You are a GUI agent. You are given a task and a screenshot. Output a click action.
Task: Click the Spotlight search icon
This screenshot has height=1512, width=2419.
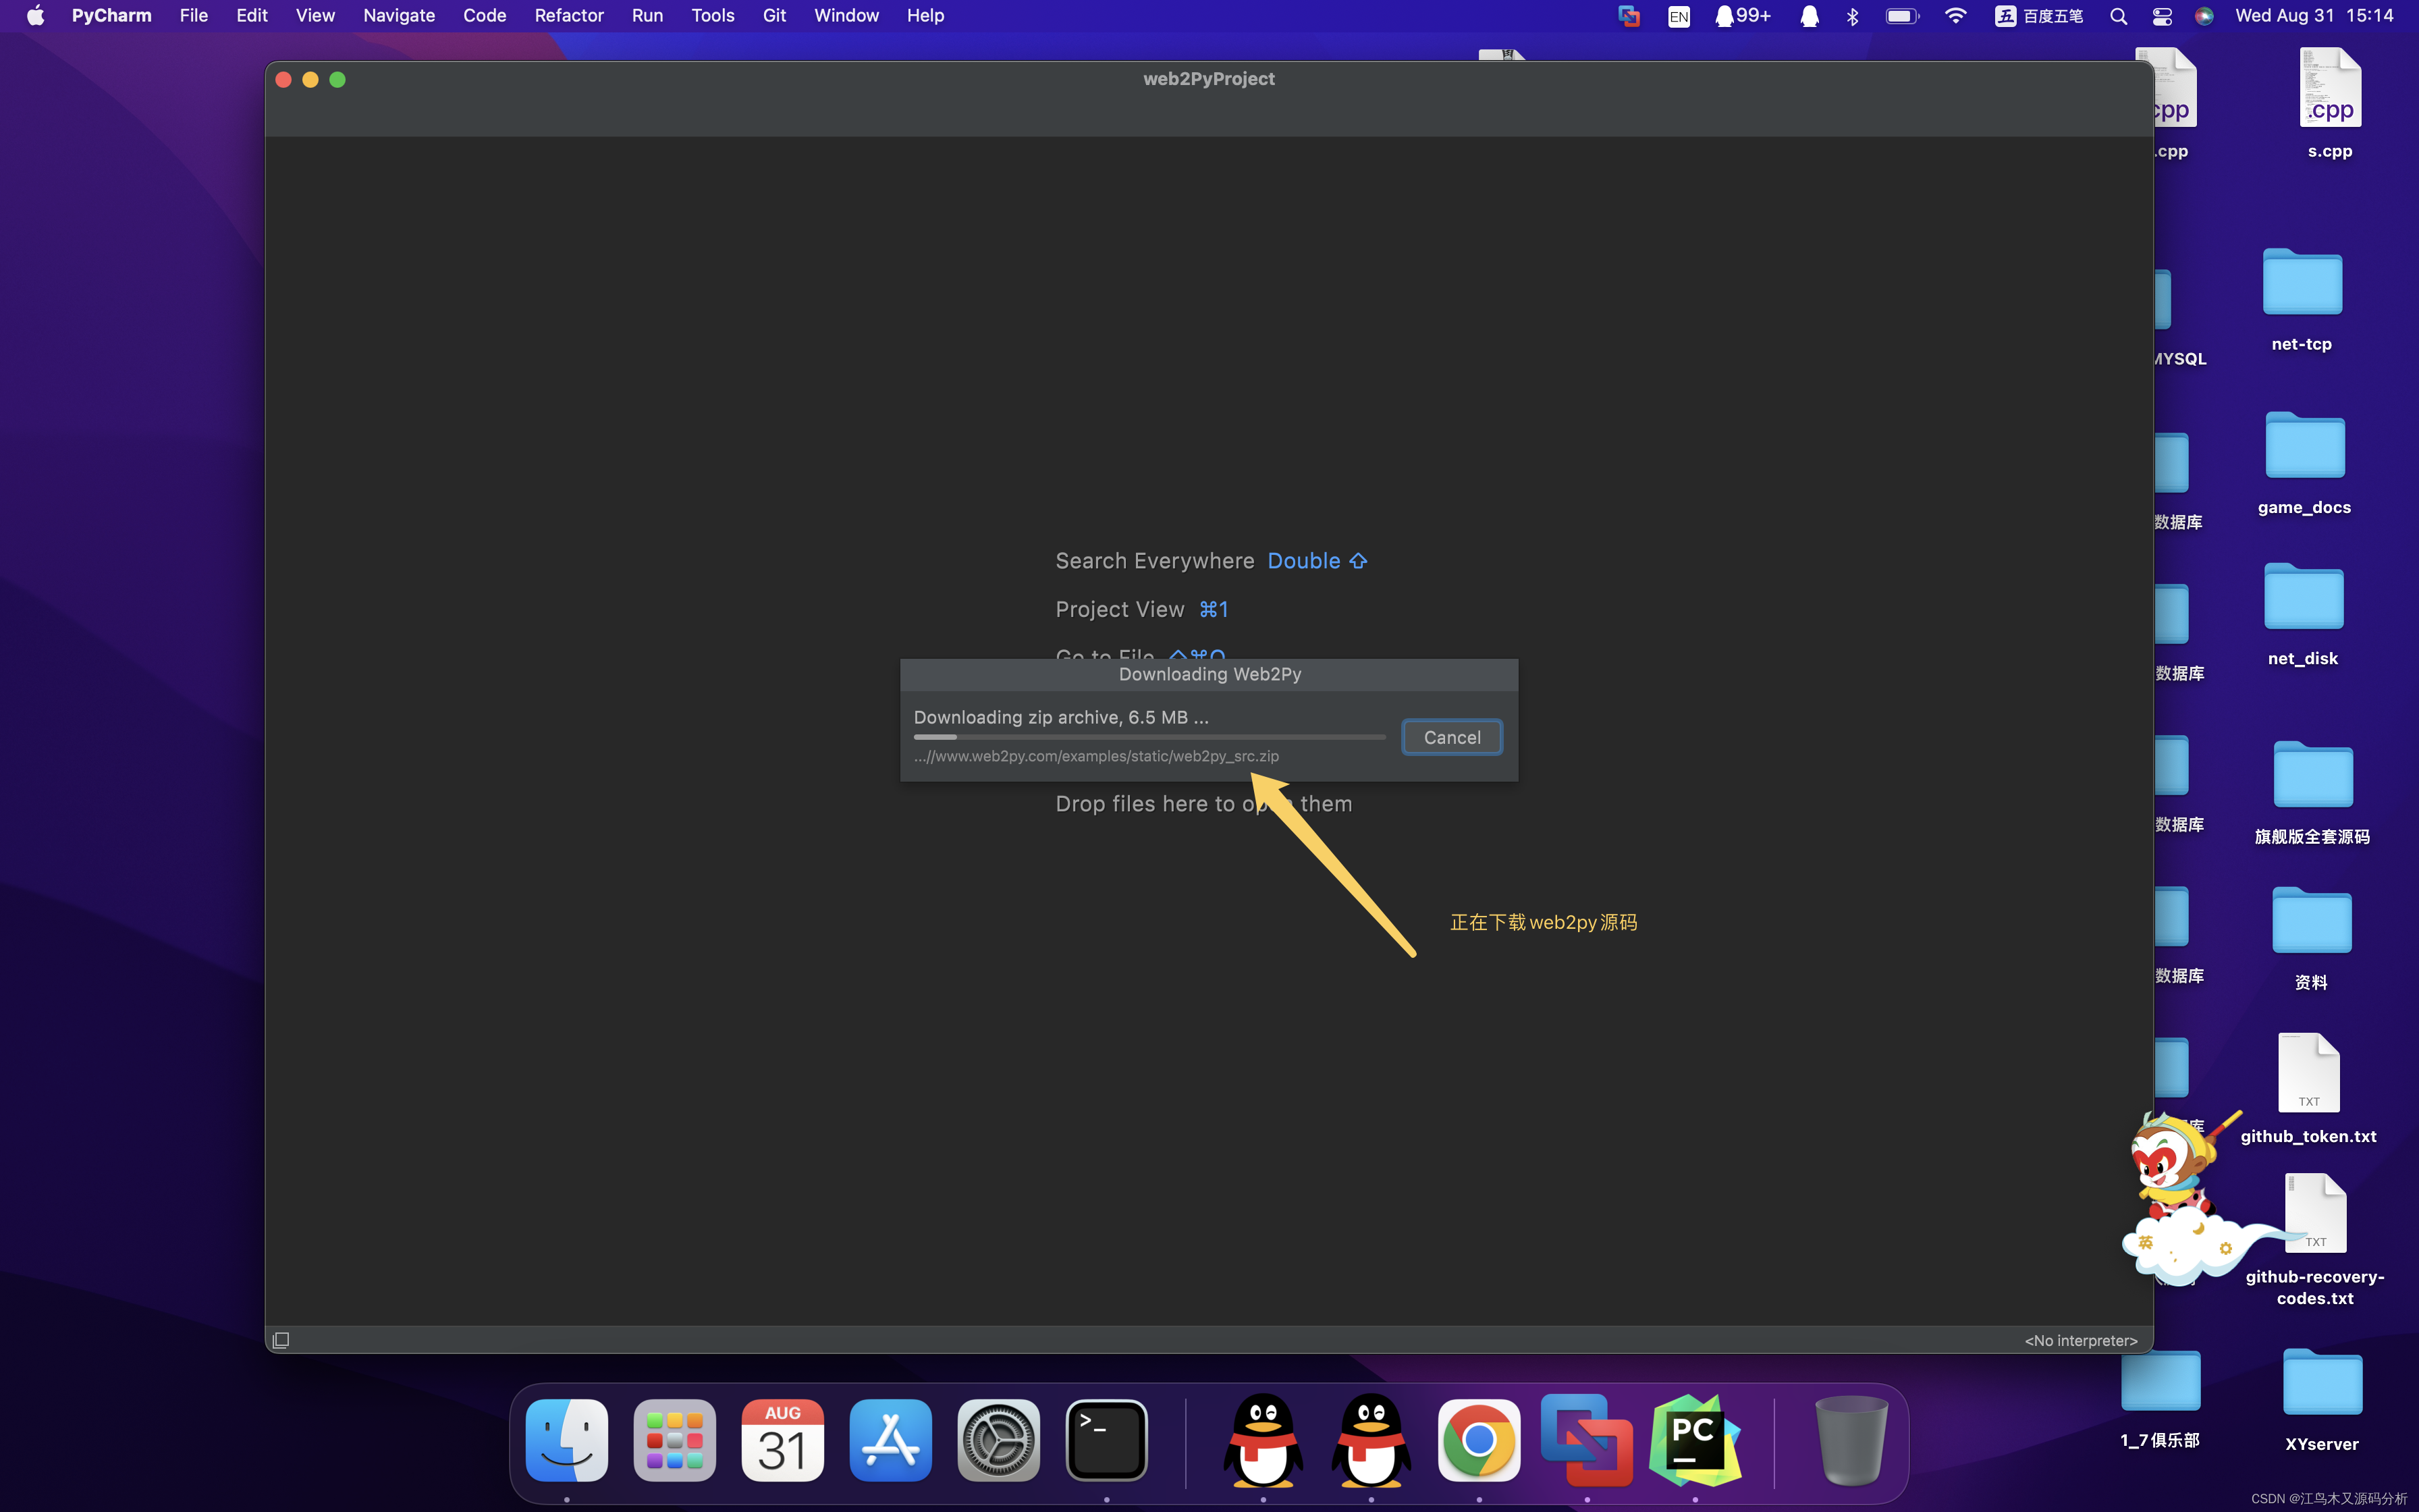[2118, 16]
